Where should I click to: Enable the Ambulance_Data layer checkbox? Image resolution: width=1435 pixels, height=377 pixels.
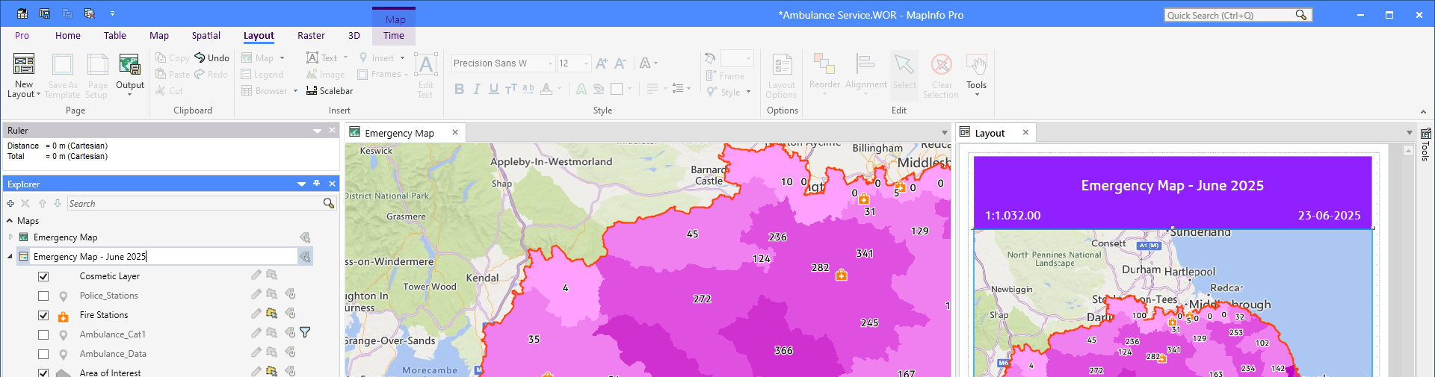43,354
